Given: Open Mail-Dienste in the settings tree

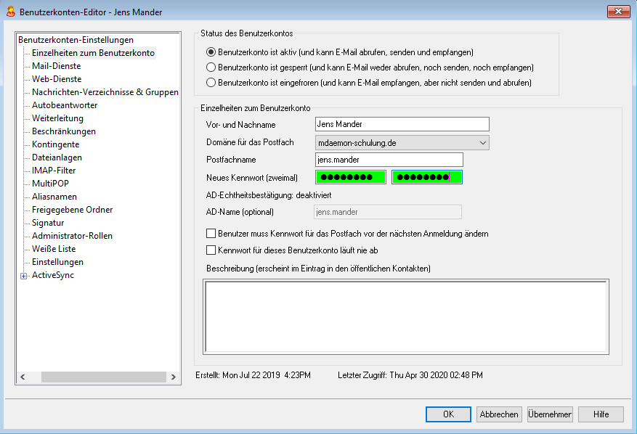Looking at the screenshot, I should [x=56, y=66].
